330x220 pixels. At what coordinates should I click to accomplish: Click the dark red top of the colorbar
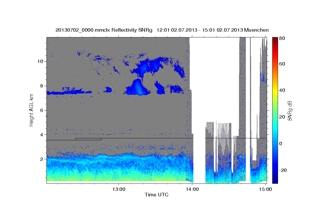pos(275,39)
